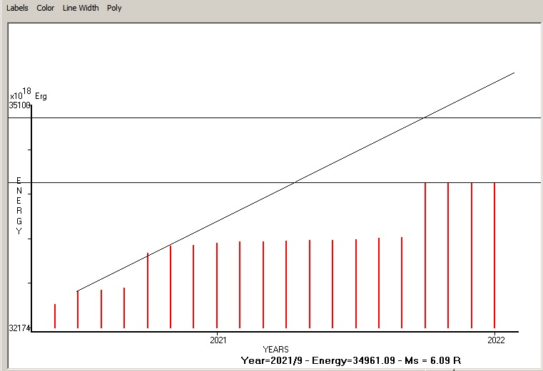Click the vertical ENERGY y-axis title
Image resolution: width=543 pixels, height=371 pixels.
(19, 207)
